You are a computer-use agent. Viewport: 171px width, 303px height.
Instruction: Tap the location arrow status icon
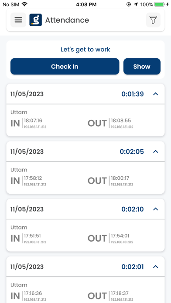(x=136, y=4)
